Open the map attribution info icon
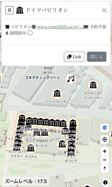The height and width of the screenshot is (187, 112). tap(105, 182)
